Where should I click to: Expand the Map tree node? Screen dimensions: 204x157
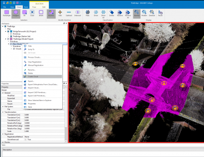click(5, 29)
